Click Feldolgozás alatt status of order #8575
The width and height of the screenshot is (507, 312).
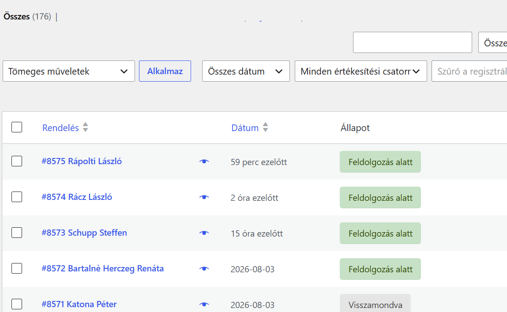pos(380,162)
